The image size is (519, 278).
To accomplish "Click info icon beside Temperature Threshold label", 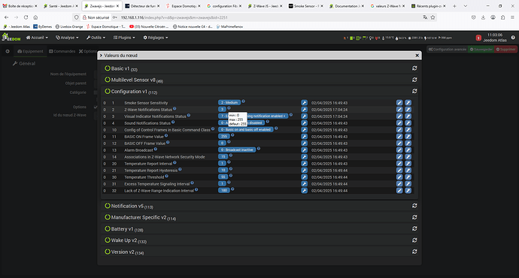I will [167, 176].
